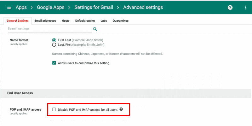The width and height of the screenshot is (252, 126).
Task: Select First Last name format
Action: (x=54, y=40)
